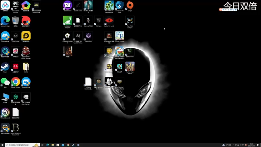This screenshot has height=147, width=261.
Task: Launch PVZ Battle for Neighborville
Action: pyautogui.click(x=109, y=7)
